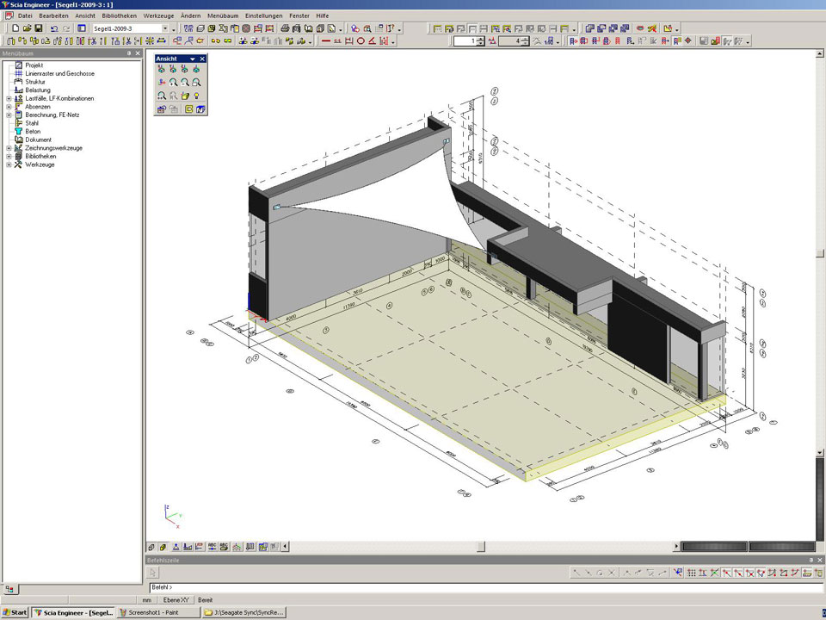Expand the Lastfälle, LF-Kombinationen node

tap(9, 98)
